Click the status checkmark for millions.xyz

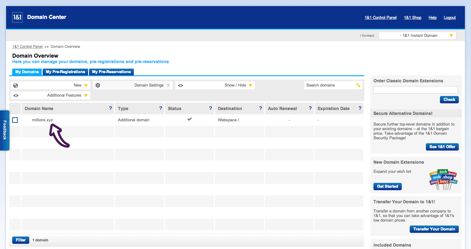pos(190,119)
